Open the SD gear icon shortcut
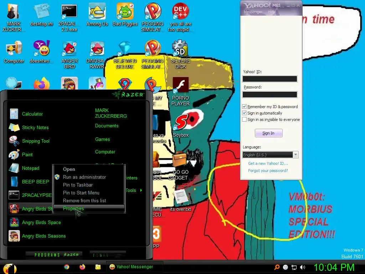The width and height of the screenshot is (365, 274). (x=180, y=55)
